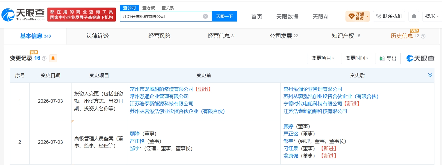
Task: Open 刁红泉 newly added director link
Action: [291, 148]
